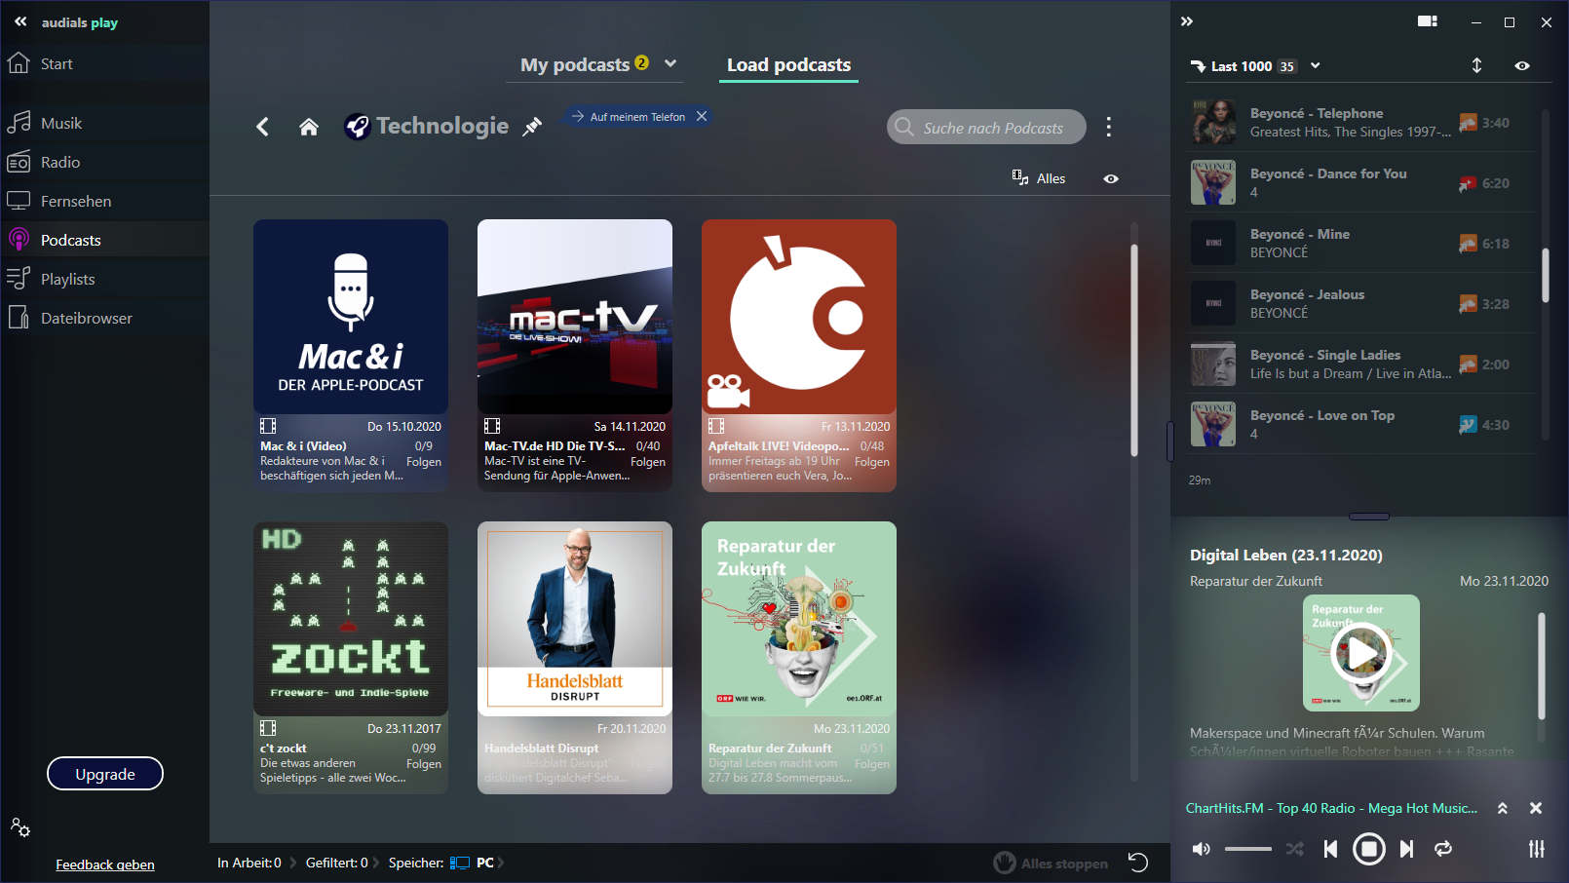Navigate back with the left arrow
The height and width of the screenshot is (883, 1569).
coord(262,127)
